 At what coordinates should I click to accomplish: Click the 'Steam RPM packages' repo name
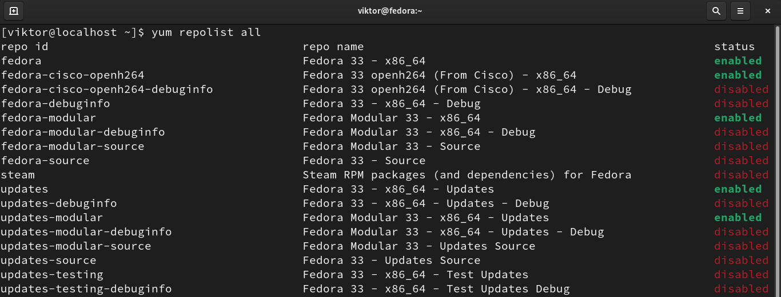467,175
